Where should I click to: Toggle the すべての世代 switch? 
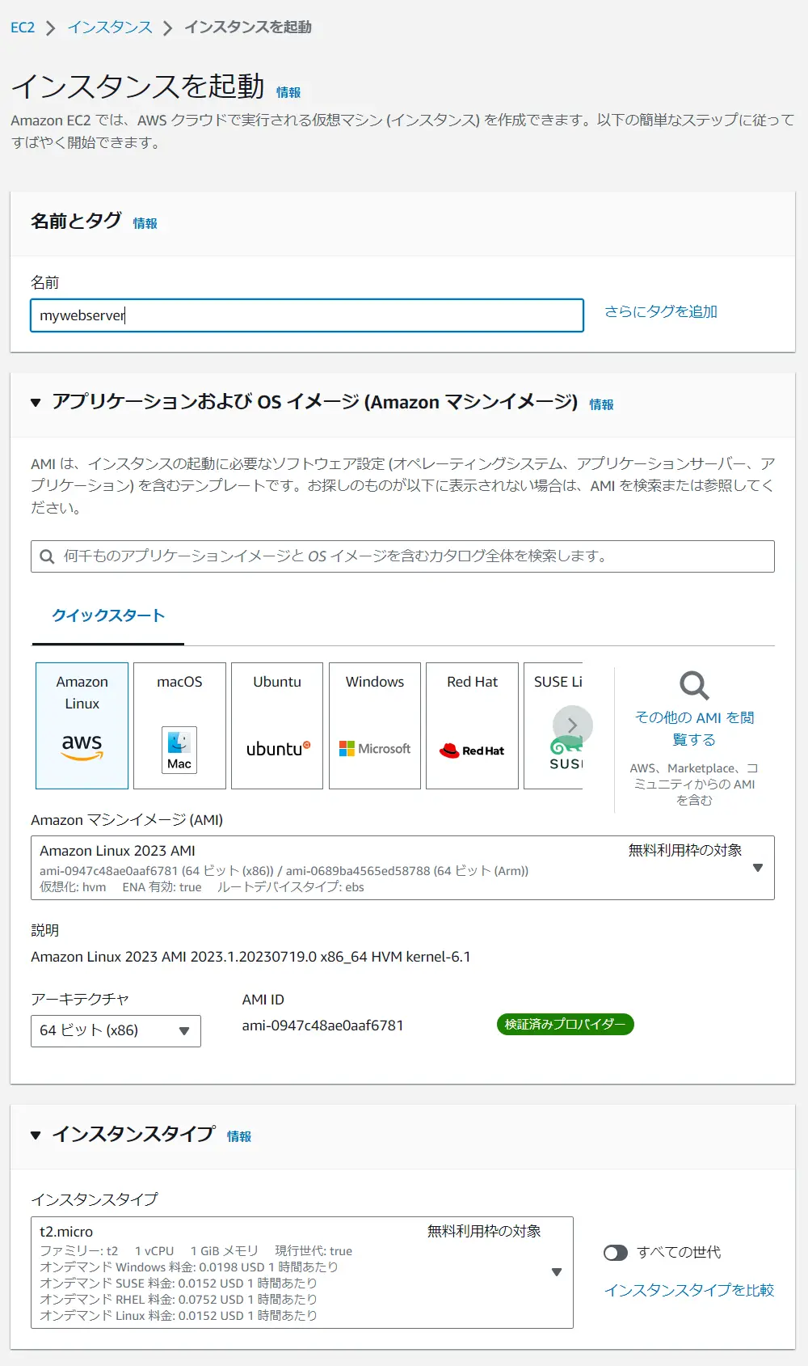(616, 1253)
